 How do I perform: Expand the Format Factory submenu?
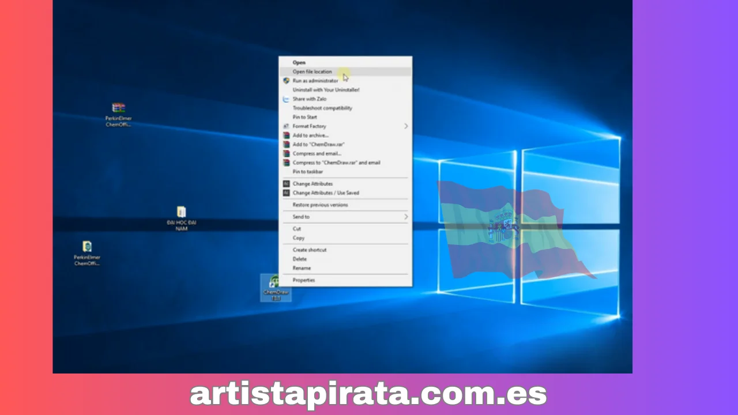tap(345, 126)
